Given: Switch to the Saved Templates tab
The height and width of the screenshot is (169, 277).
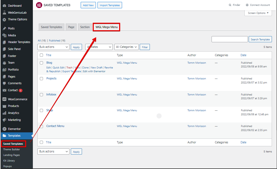Looking at the screenshot, I should pyautogui.click(x=52, y=27).
